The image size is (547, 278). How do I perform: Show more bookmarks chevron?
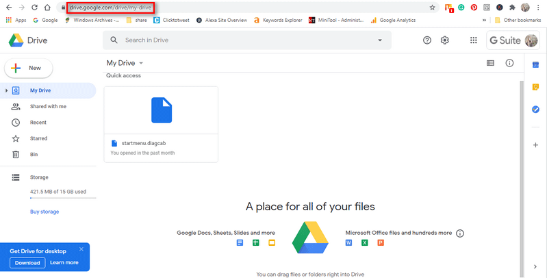click(484, 21)
